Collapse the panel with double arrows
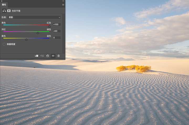 pyautogui.click(x=63, y=1)
